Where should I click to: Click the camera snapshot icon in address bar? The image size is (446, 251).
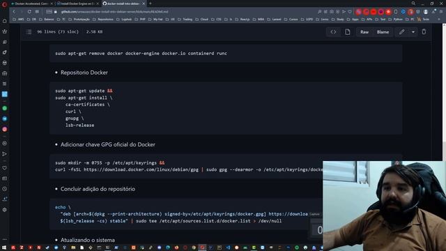332,12
